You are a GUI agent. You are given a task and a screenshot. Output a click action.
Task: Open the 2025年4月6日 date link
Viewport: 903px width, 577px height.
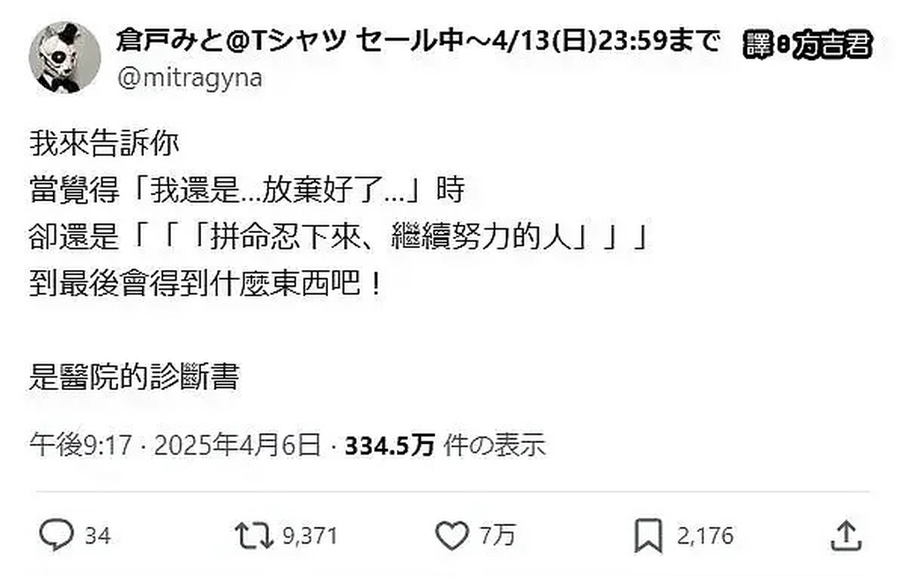(x=237, y=445)
